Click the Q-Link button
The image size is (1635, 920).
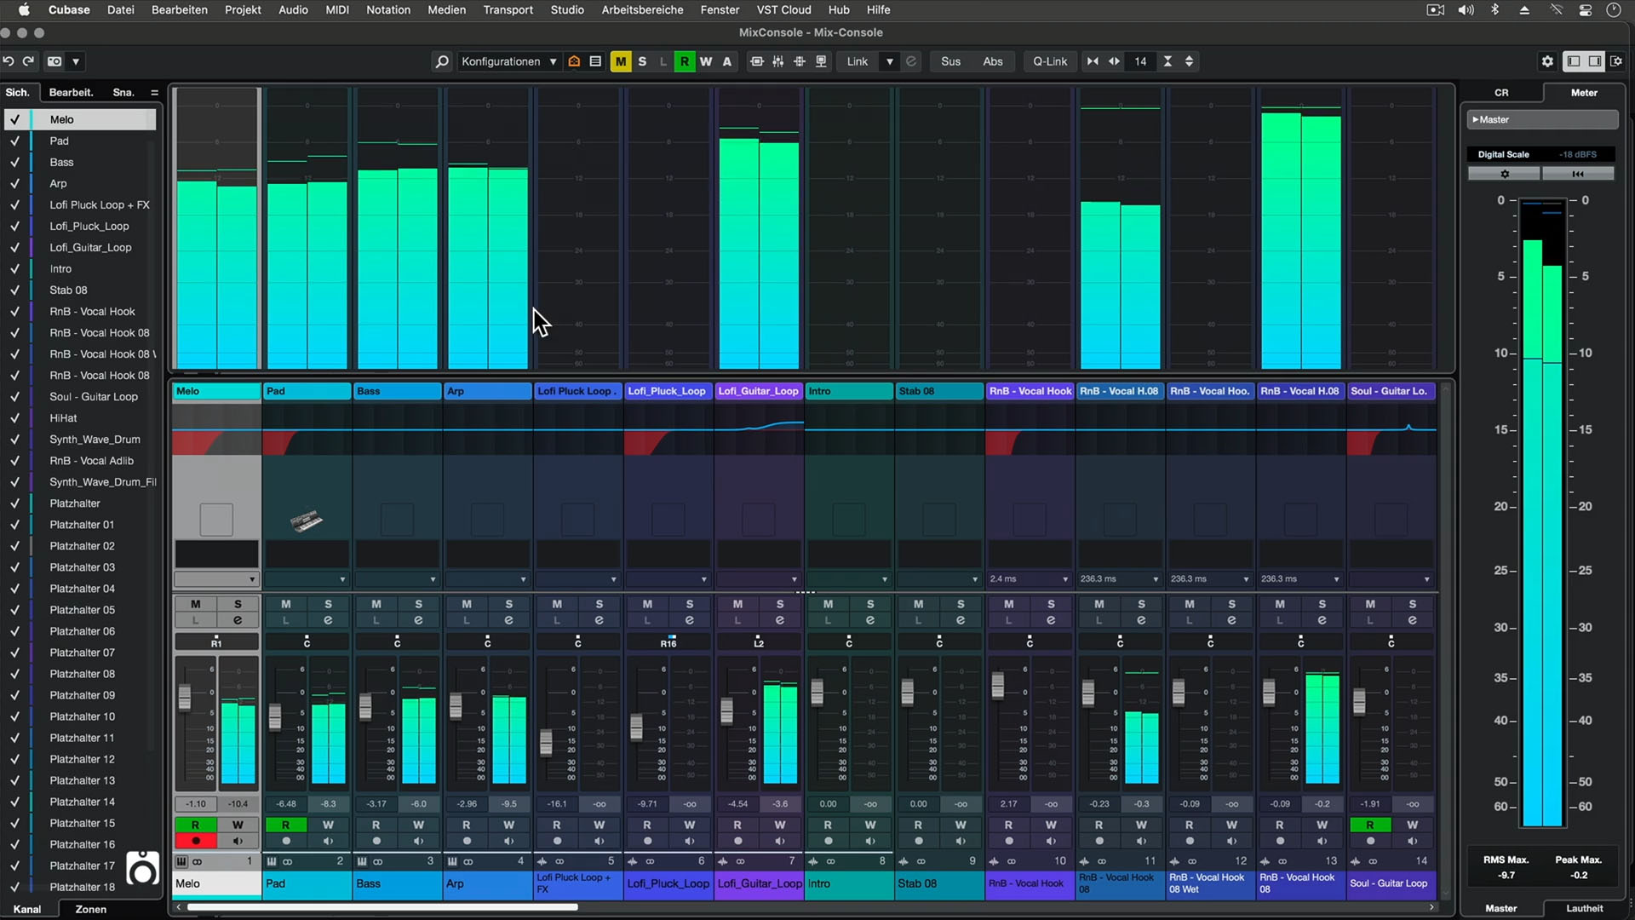click(1049, 60)
